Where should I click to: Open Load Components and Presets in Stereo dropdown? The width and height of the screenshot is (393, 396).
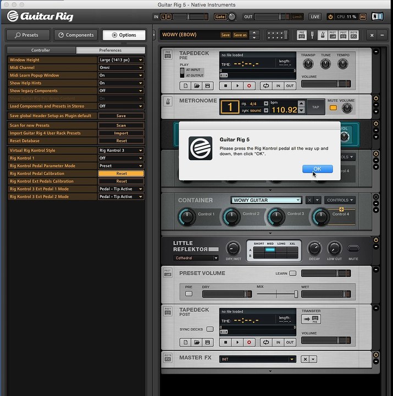(121, 106)
